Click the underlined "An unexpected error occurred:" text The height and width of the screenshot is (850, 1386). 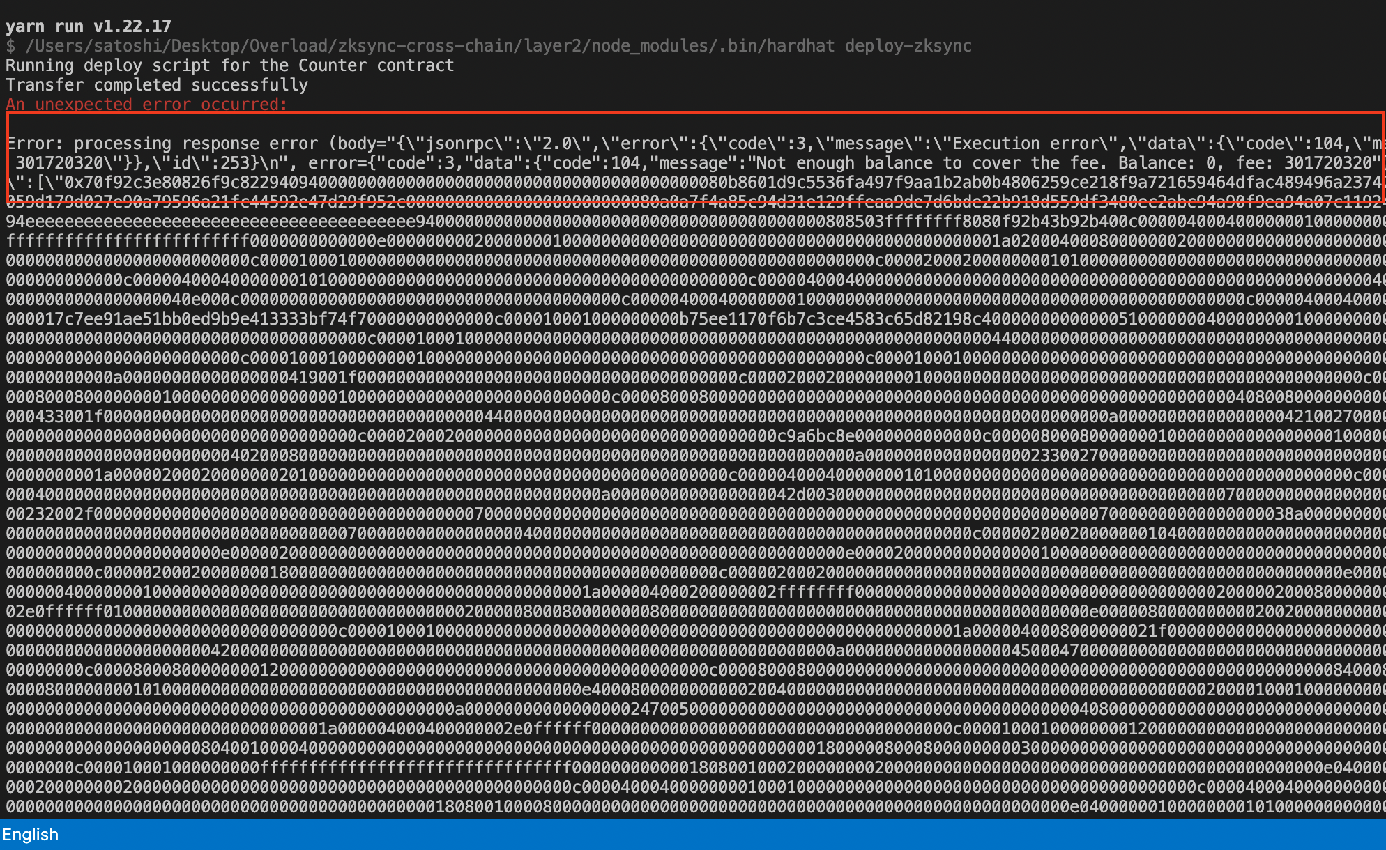click(146, 105)
